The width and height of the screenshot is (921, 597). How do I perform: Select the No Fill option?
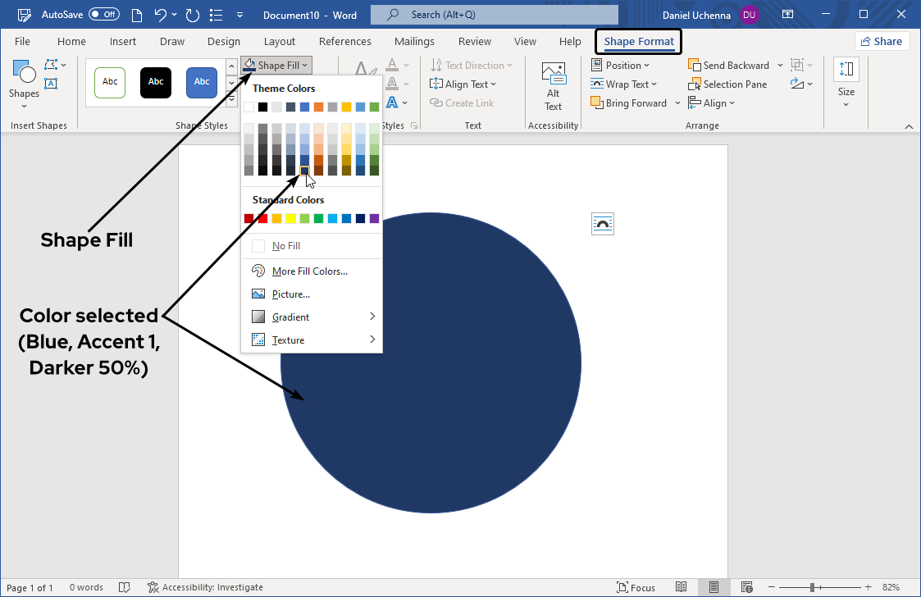coord(286,246)
